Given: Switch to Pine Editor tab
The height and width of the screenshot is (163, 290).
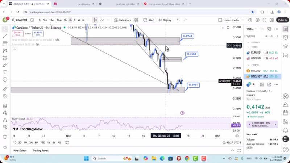Looking at the screenshot, I should point(20,150).
